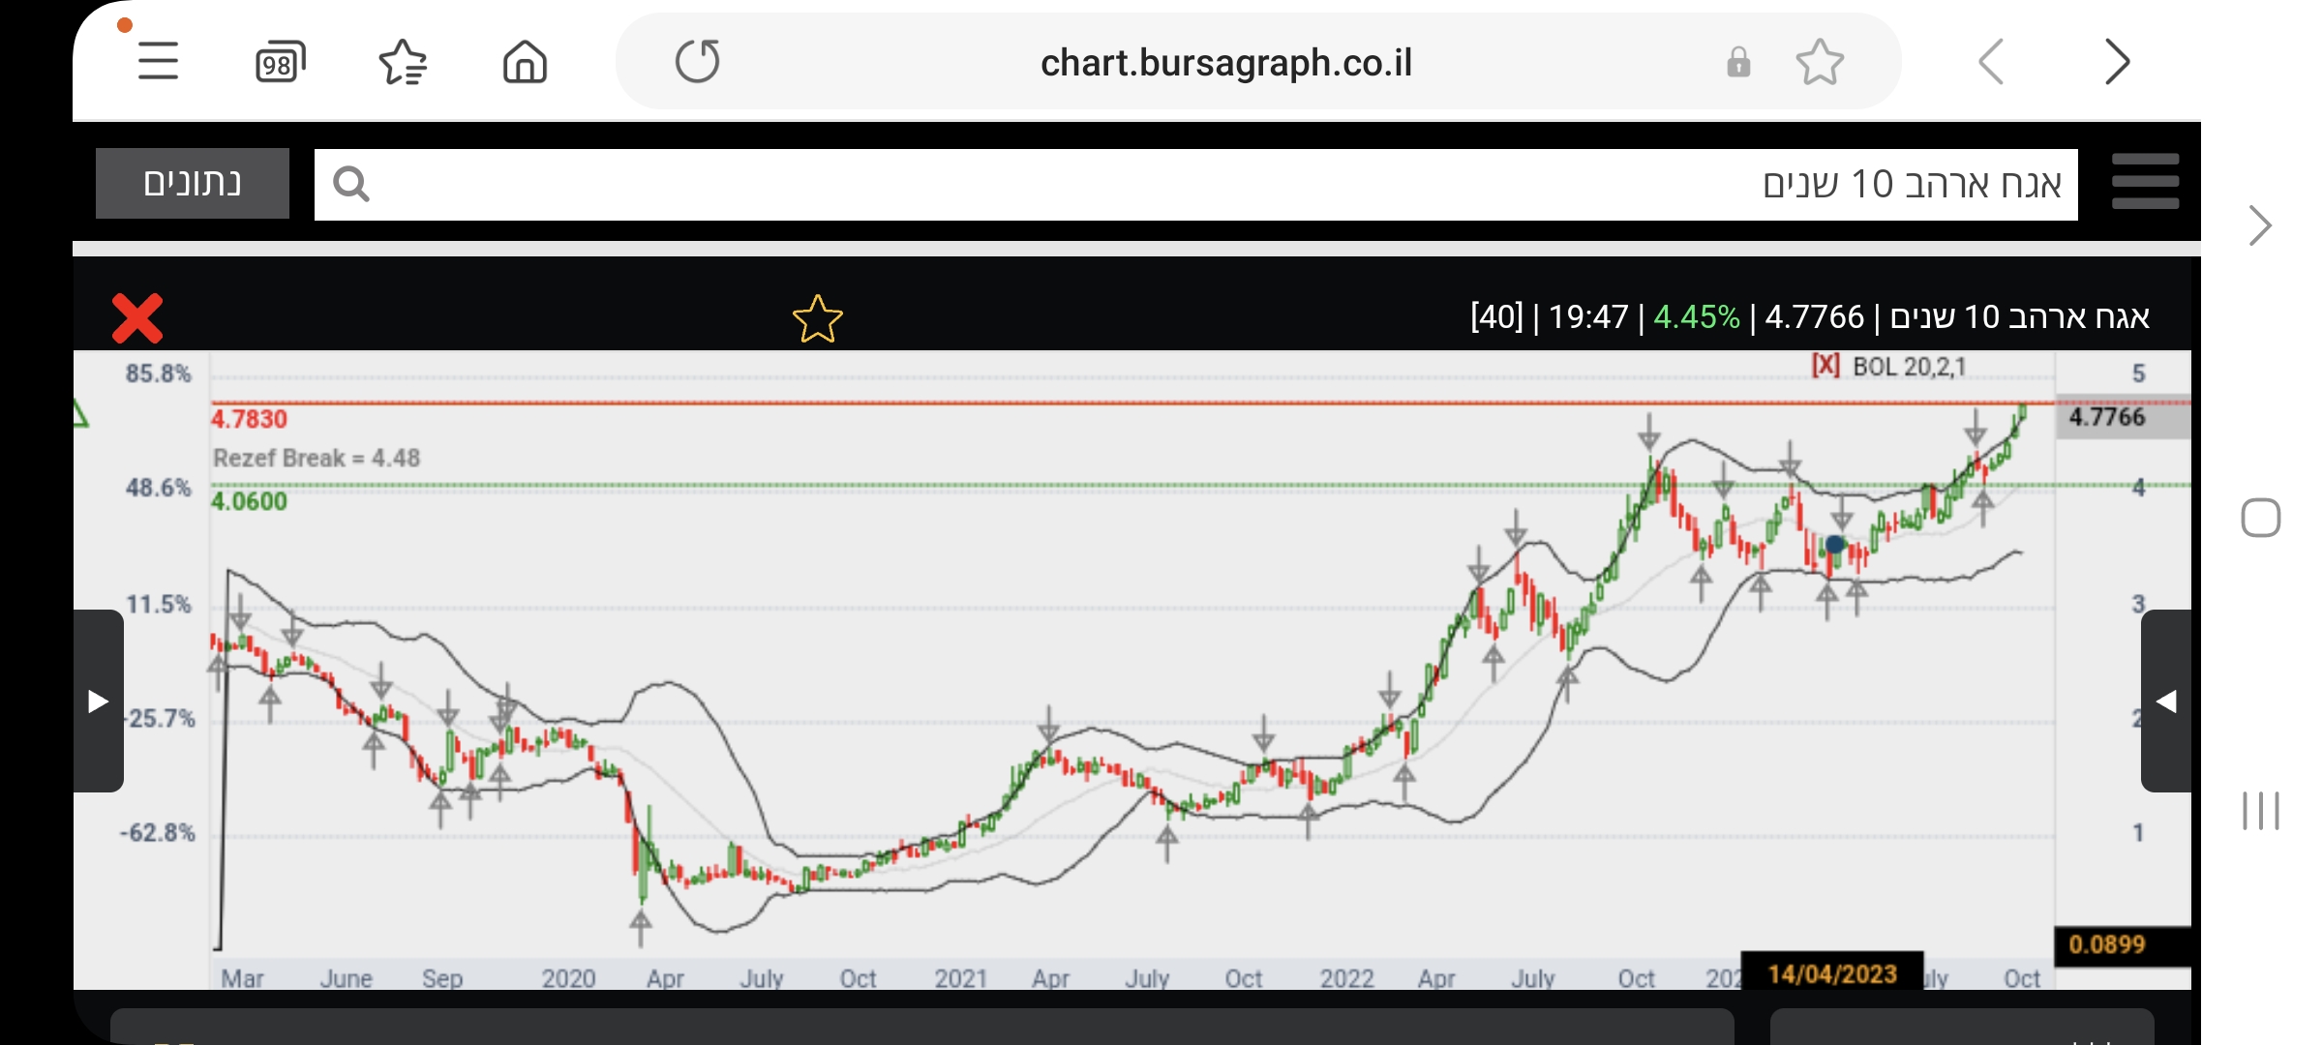Open the tabs counter showing 98

tap(279, 63)
